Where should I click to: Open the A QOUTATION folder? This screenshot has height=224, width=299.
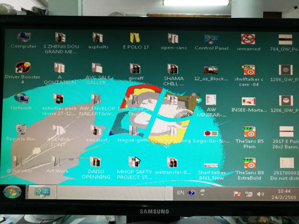(x=59, y=68)
